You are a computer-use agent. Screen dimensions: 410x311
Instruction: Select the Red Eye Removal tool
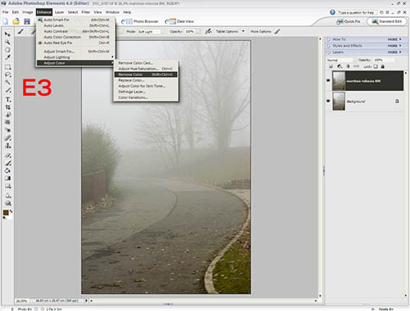click(x=7, y=130)
